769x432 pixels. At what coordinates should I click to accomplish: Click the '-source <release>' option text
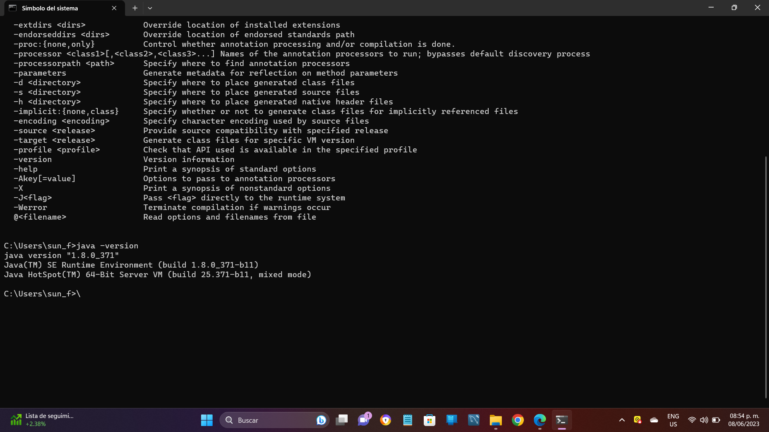(54, 130)
